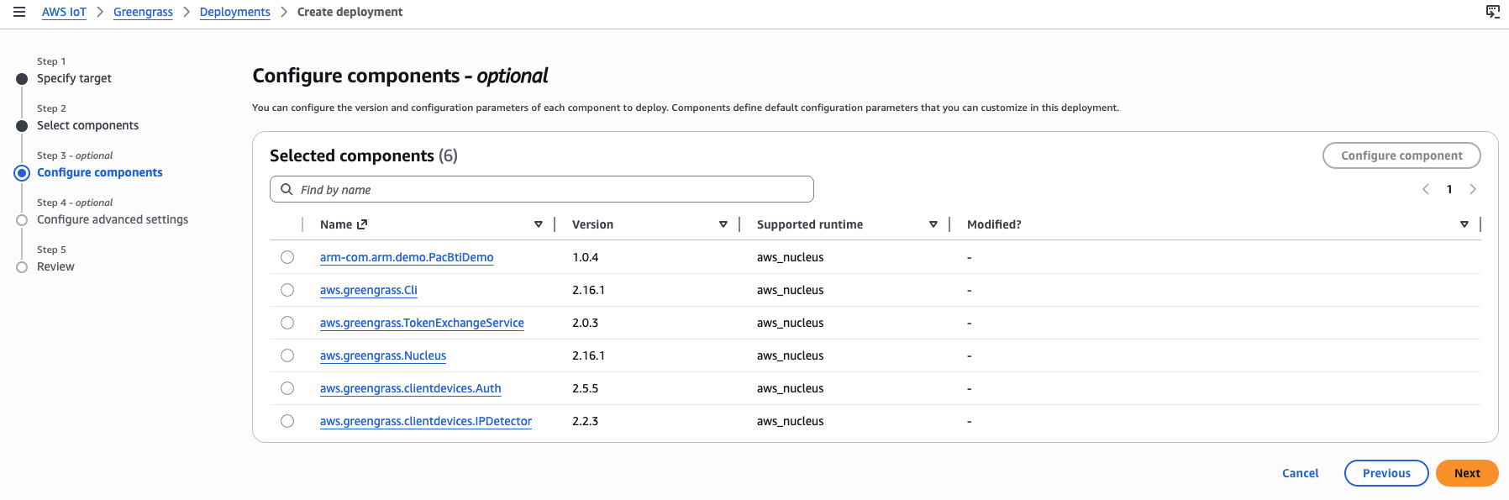Open Step 4 Configure advanced settings

click(x=113, y=219)
